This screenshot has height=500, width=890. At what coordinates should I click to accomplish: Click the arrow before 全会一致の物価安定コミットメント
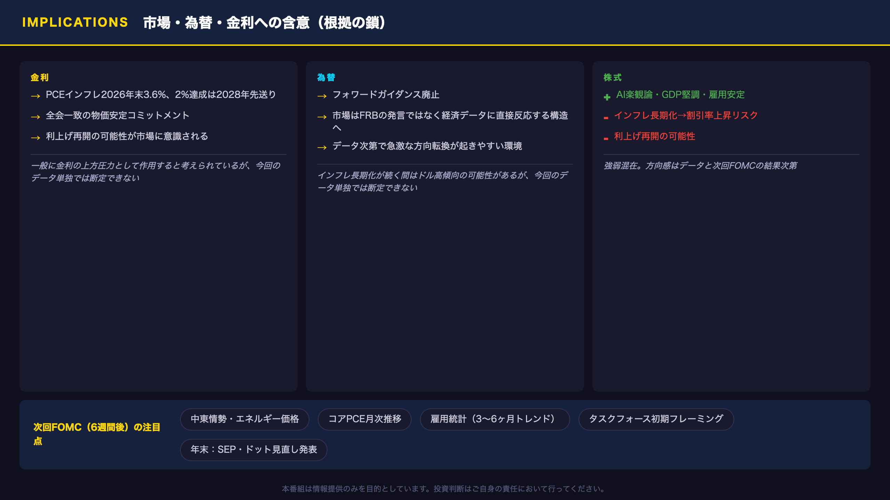(35, 117)
